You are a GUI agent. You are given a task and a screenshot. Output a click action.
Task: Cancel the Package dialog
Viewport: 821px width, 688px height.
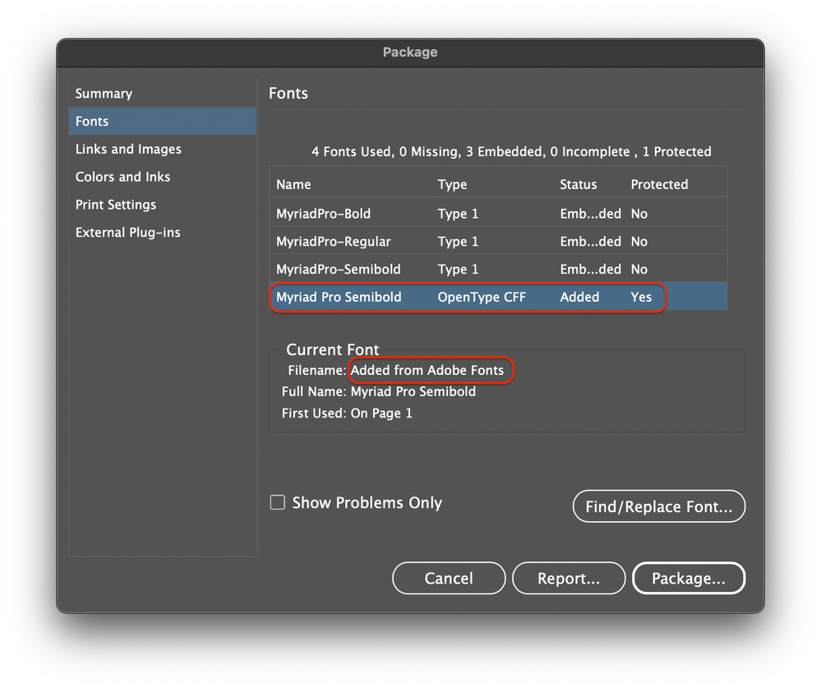(x=449, y=578)
